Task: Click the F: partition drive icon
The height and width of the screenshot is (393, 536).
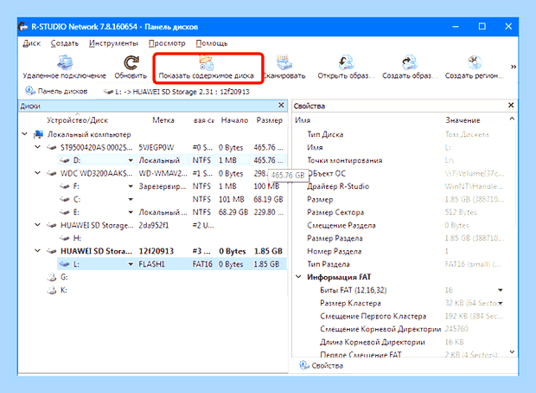Action: (64, 186)
